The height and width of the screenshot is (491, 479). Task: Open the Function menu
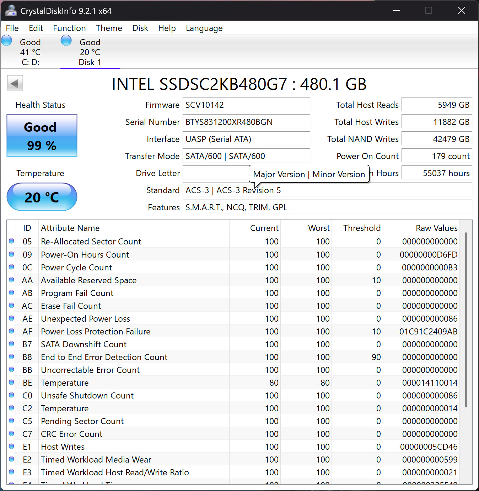[69, 28]
